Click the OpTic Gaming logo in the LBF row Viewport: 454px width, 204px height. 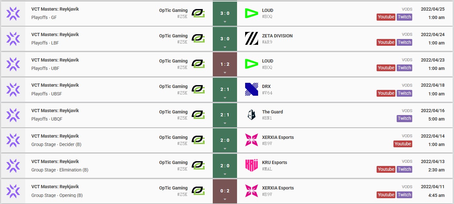(x=198, y=39)
